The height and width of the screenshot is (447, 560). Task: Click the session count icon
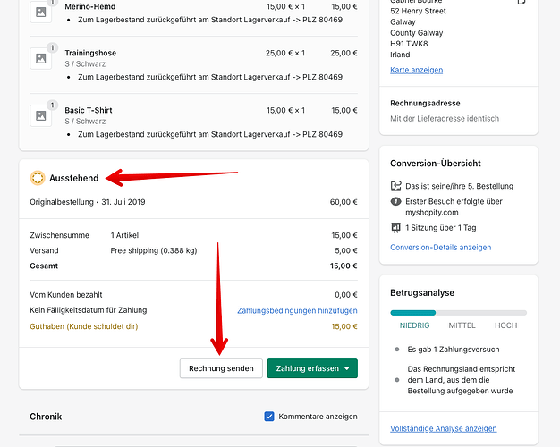click(397, 227)
